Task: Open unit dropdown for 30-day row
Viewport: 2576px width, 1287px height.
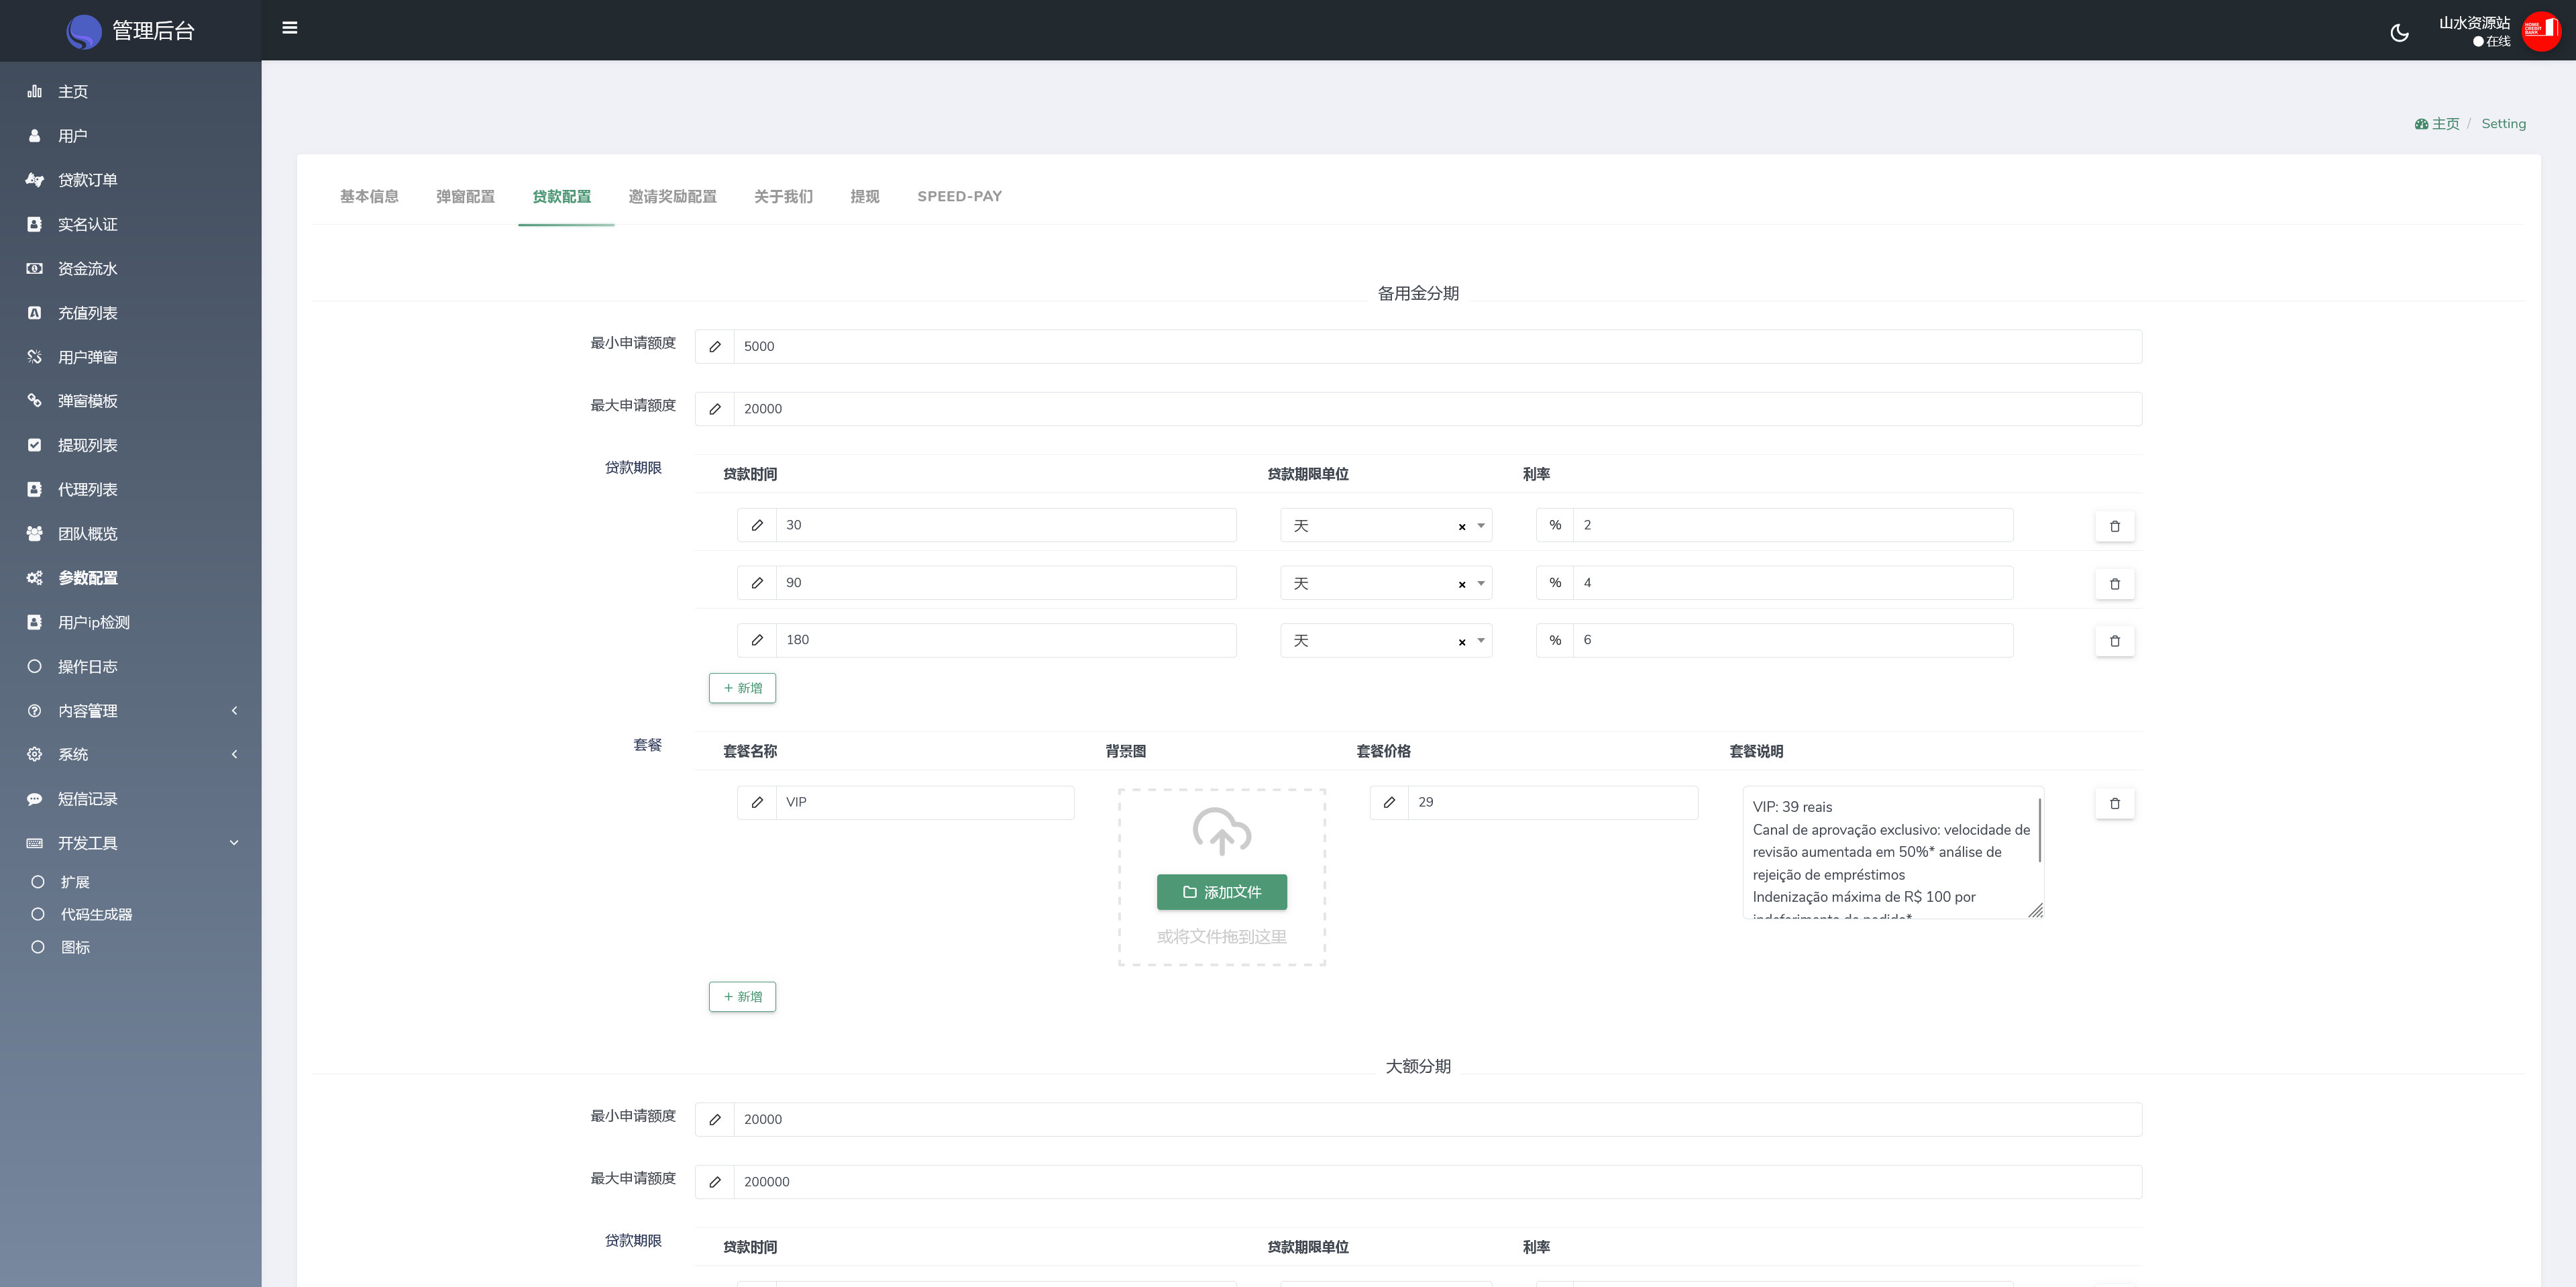Action: (x=1481, y=526)
